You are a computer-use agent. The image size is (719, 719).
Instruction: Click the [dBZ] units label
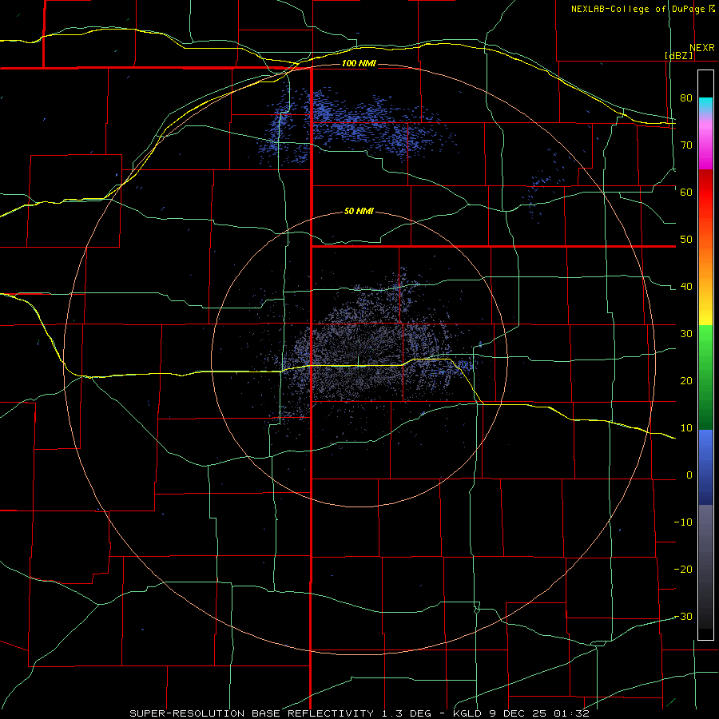pos(678,55)
